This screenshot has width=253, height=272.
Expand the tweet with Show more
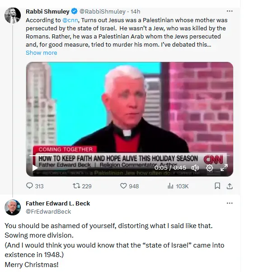tap(42, 52)
